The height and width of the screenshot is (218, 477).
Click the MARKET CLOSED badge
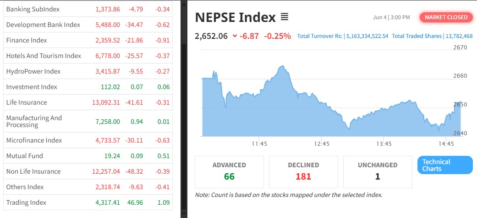(446, 17)
